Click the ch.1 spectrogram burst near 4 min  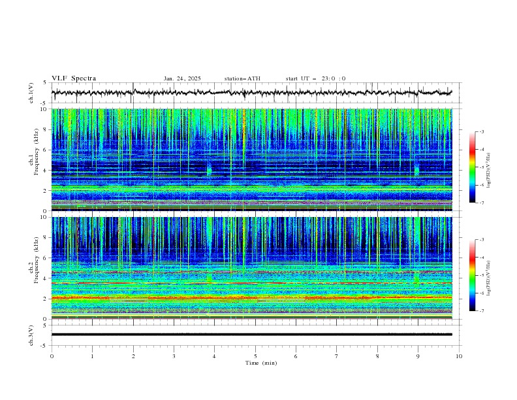point(209,169)
